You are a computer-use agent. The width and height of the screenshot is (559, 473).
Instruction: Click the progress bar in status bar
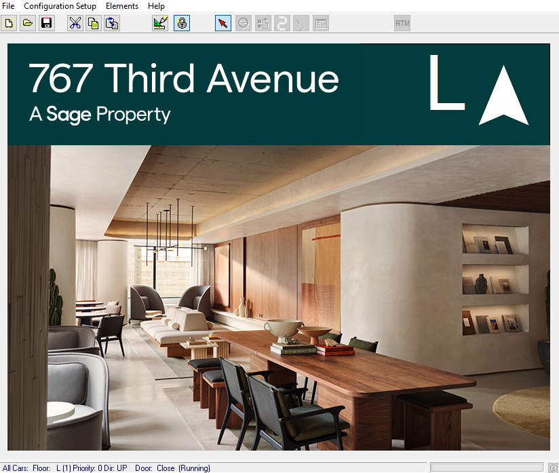pos(486,468)
